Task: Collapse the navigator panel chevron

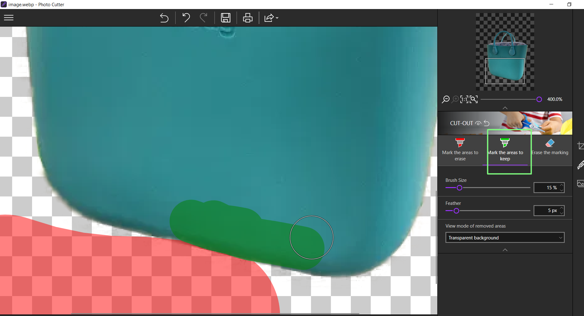Action: click(x=505, y=108)
